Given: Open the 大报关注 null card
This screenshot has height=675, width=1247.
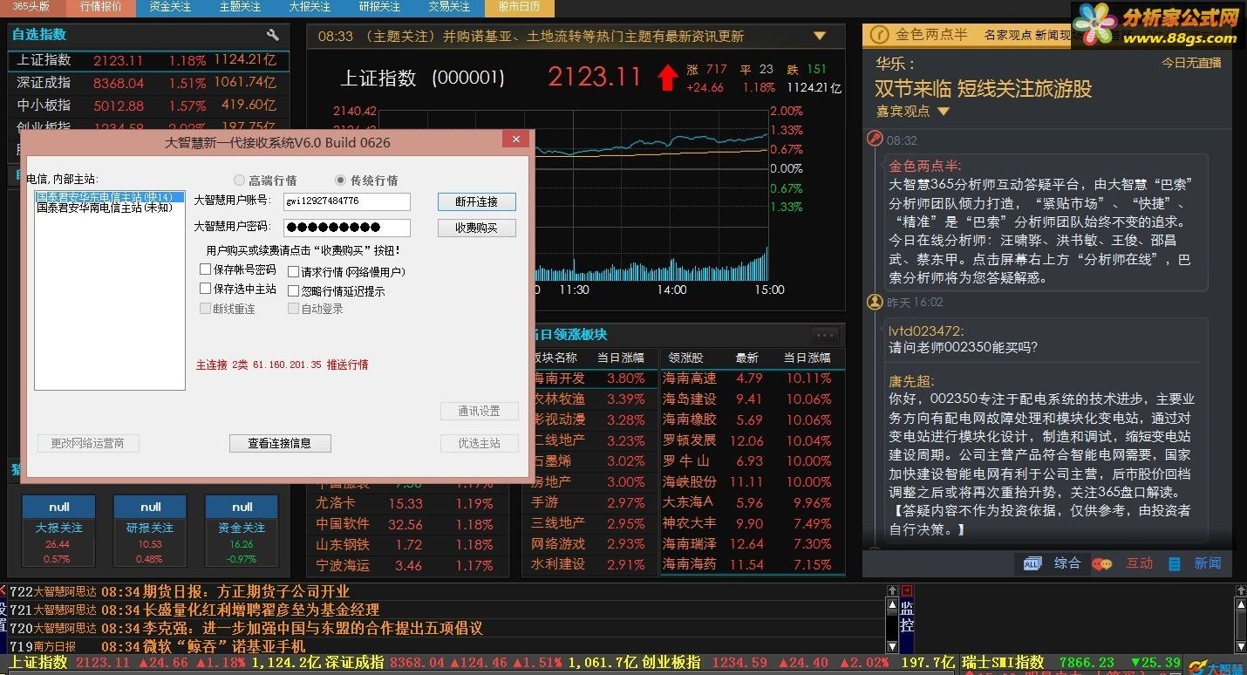Looking at the screenshot, I should (x=58, y=530).
